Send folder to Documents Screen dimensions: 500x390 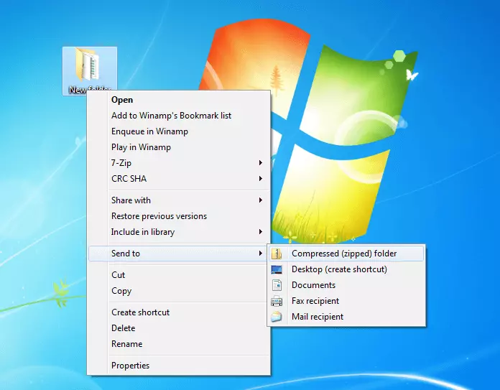point(346,285)
